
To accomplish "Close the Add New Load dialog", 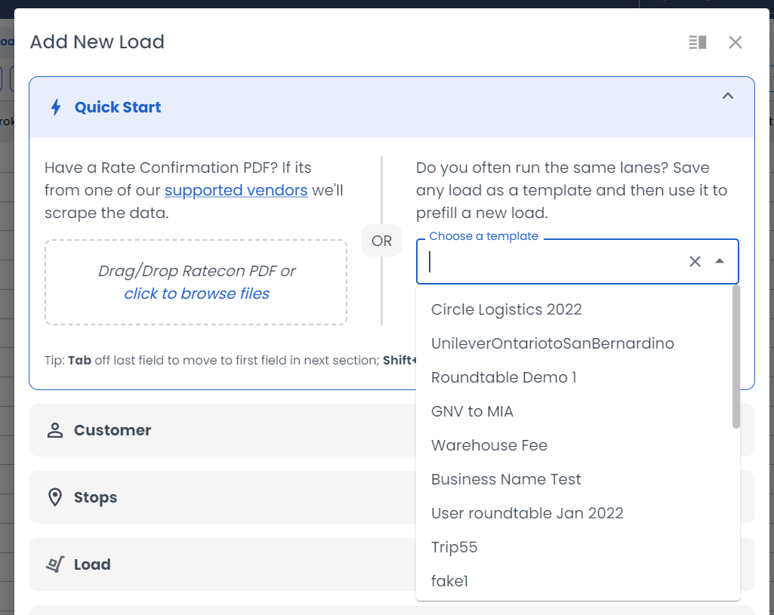I will click(x=735, y=42).
